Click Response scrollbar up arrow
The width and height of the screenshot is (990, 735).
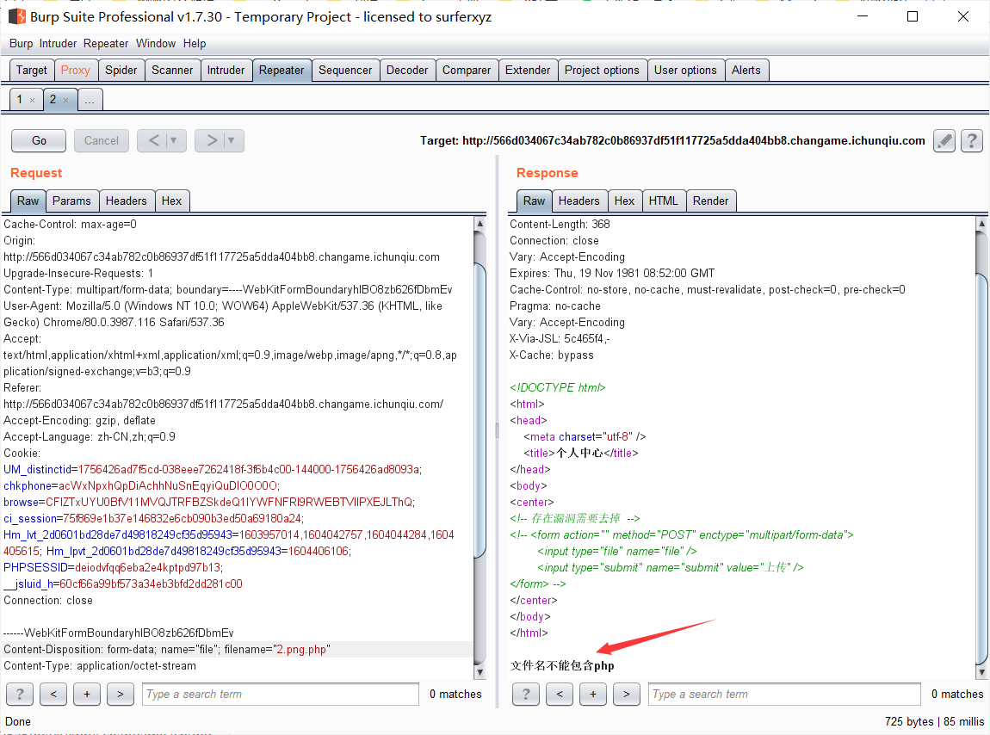(x=981, y=224)
